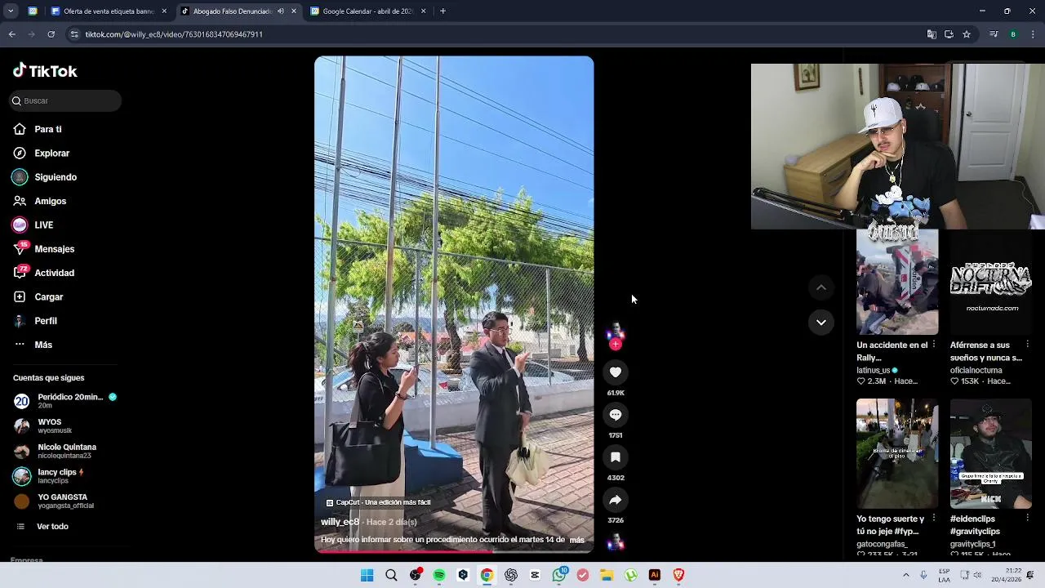Open the Yo tengo suerte video thumbnail
1045x588 pixels.
(897, 454)
